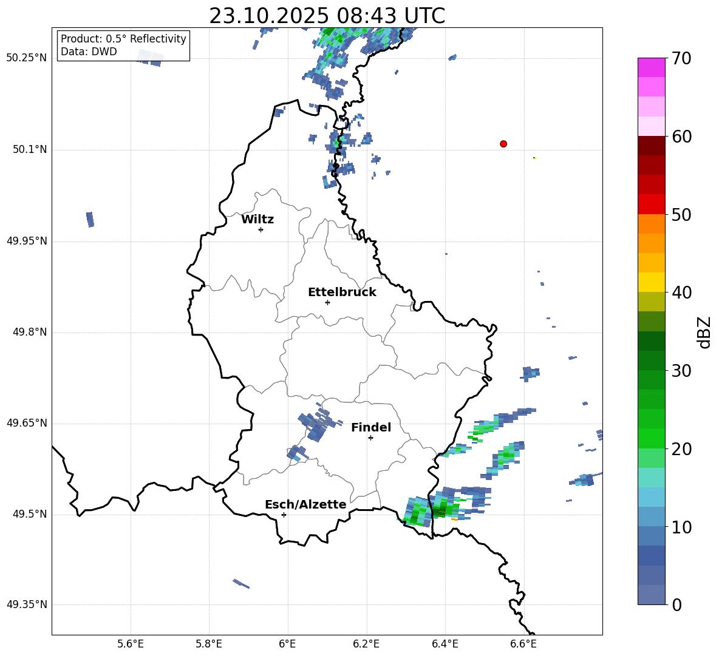The width and height of the screenshot is (719, 656).
Task: Click the magenta top colorbar segment
Action: pos(651,67)
